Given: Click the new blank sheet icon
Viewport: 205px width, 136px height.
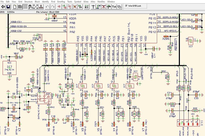Looking at the screenshot, I should click(x=15, y=7).
